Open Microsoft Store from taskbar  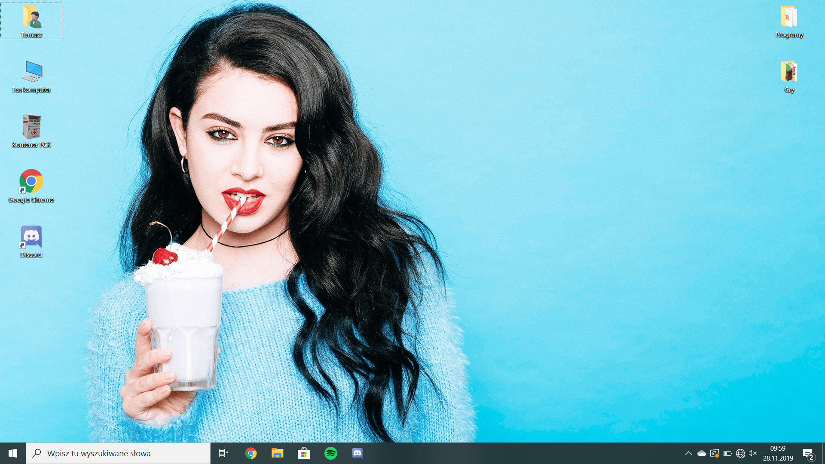pos(304,453)
